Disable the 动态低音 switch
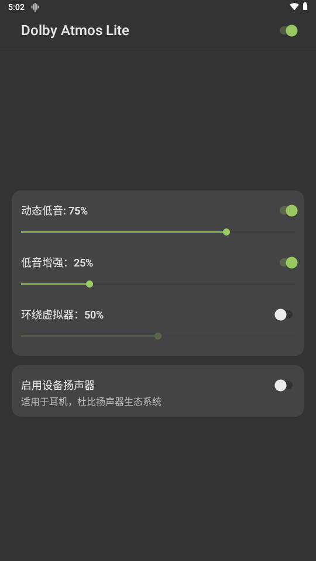Viewport: 316px width, 561px height. (288, 211)
